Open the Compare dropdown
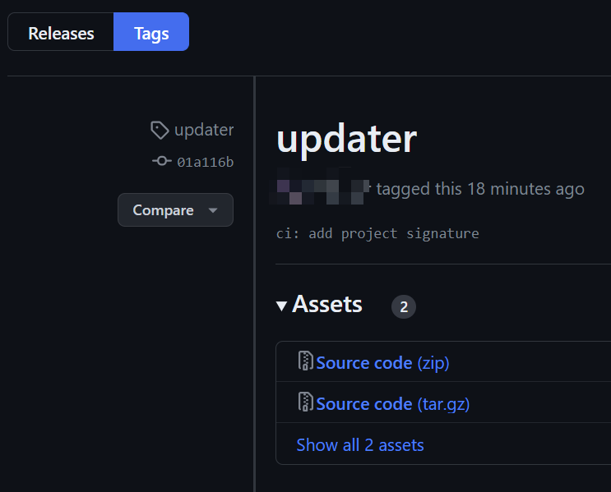The image size is (611, 492). click(175, 209)
